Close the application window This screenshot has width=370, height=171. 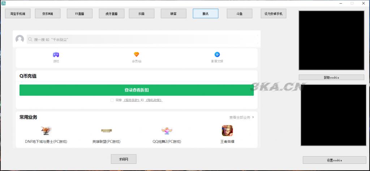363,3
